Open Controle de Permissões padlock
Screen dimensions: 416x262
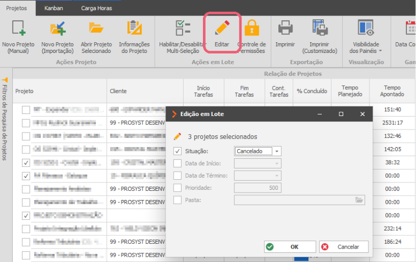252,28
